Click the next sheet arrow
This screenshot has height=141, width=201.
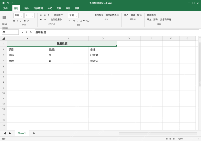[x=10, y=133]
